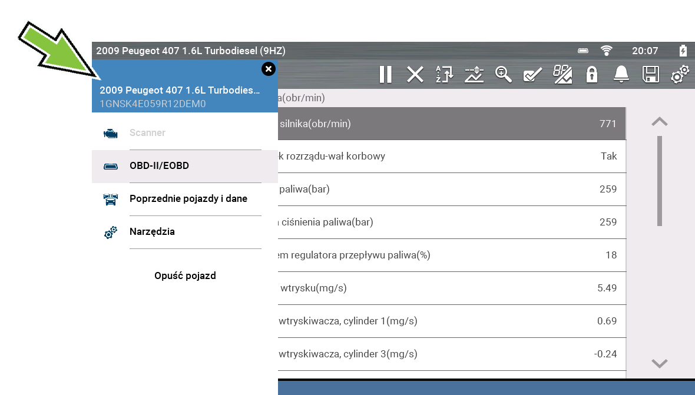Viewport: 695px width, 395px height.
Task: Pause the live data stream
Action: click(x=385, y=74)
